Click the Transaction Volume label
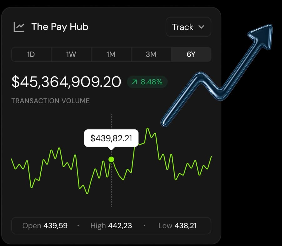The width and height of the screenshot is (282, 246). (50, 101)
